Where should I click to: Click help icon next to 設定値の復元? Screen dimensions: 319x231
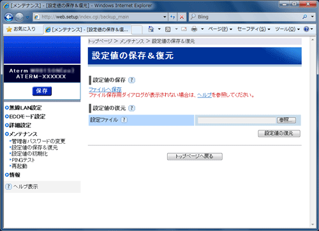tap(131, 108)
